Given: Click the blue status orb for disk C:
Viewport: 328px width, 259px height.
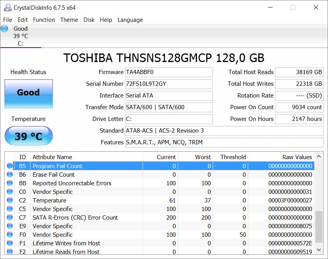Looking at the screenshot, I should pos(4,28).
